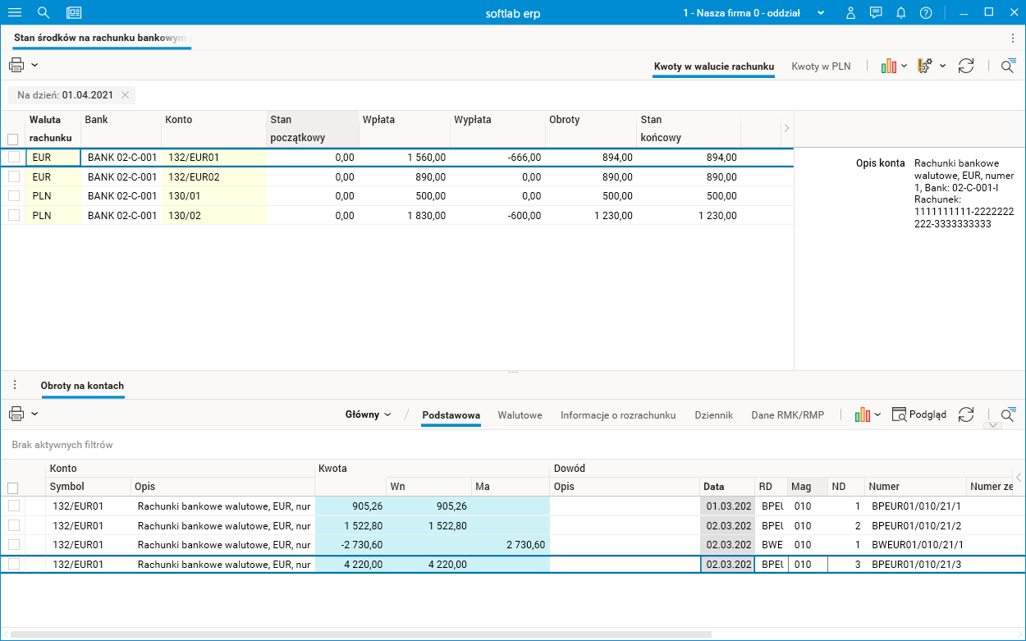Expand the print options dropdown arrow

tap(34, 66)
